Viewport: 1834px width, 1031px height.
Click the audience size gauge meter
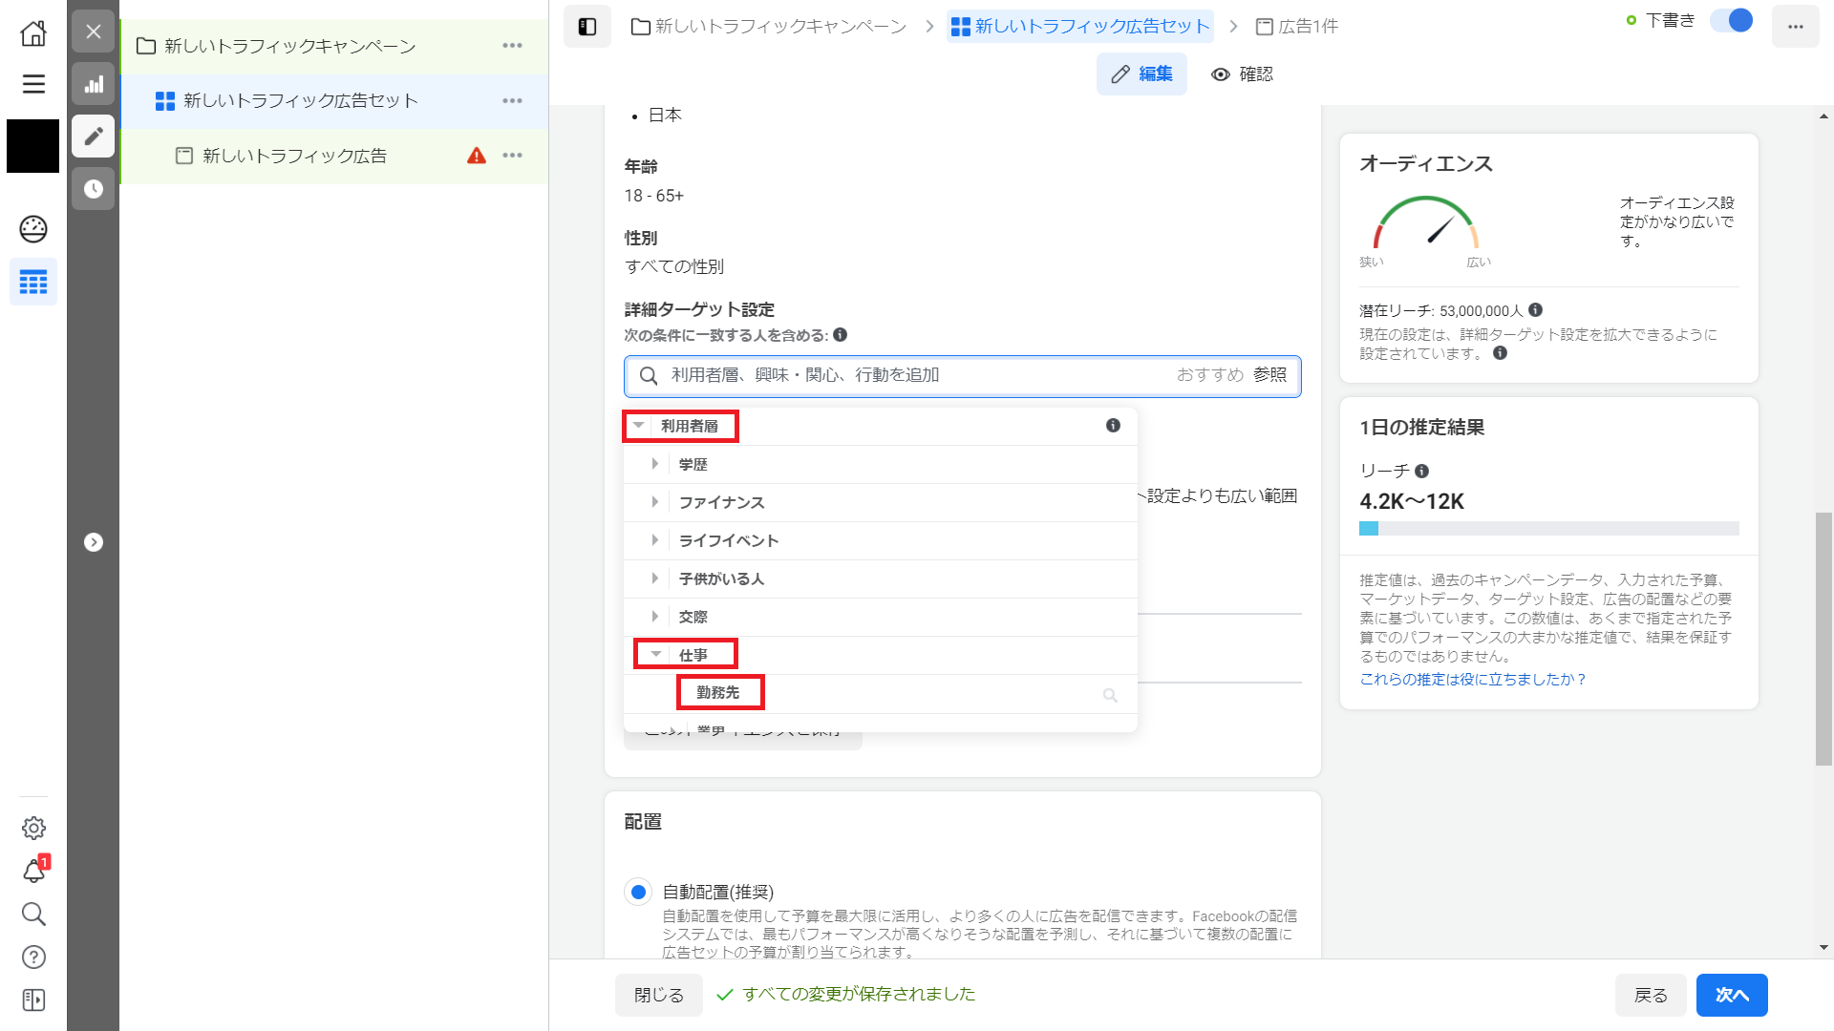point(1426,222)
